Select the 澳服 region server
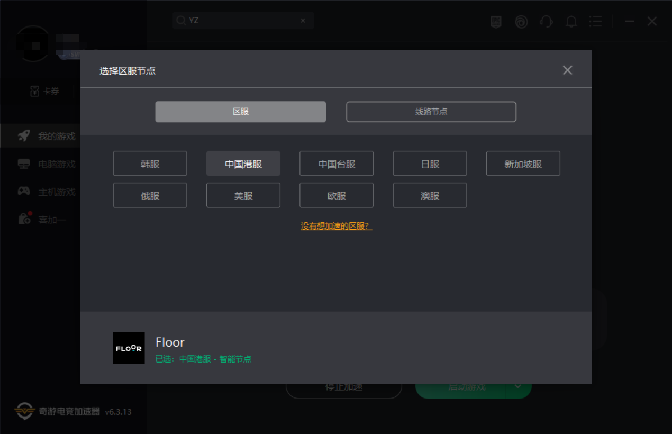The width and height of the screenshot is (672, 434). [430, 195]
